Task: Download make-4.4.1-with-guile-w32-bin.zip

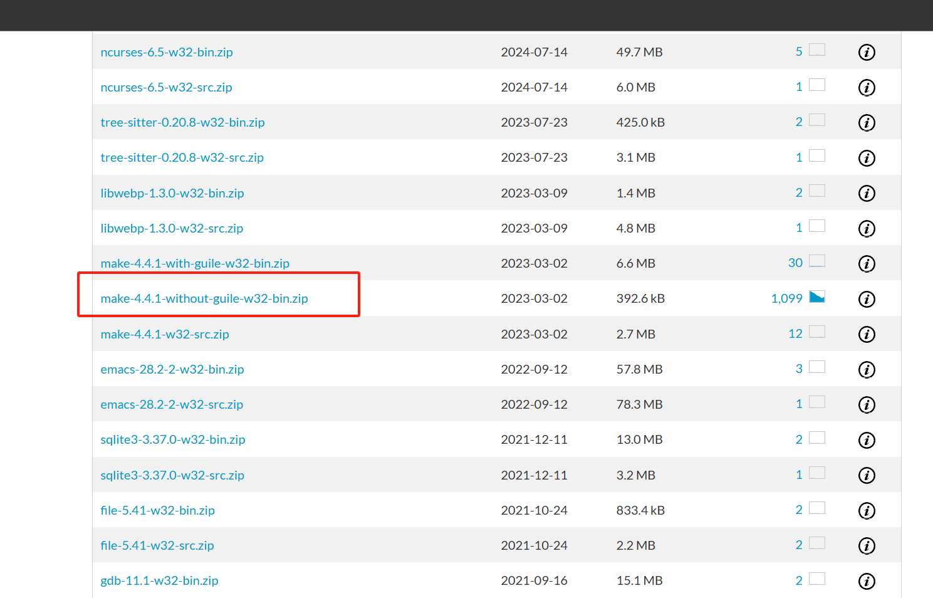Action: pyautogui.click(x=195, y=263)
